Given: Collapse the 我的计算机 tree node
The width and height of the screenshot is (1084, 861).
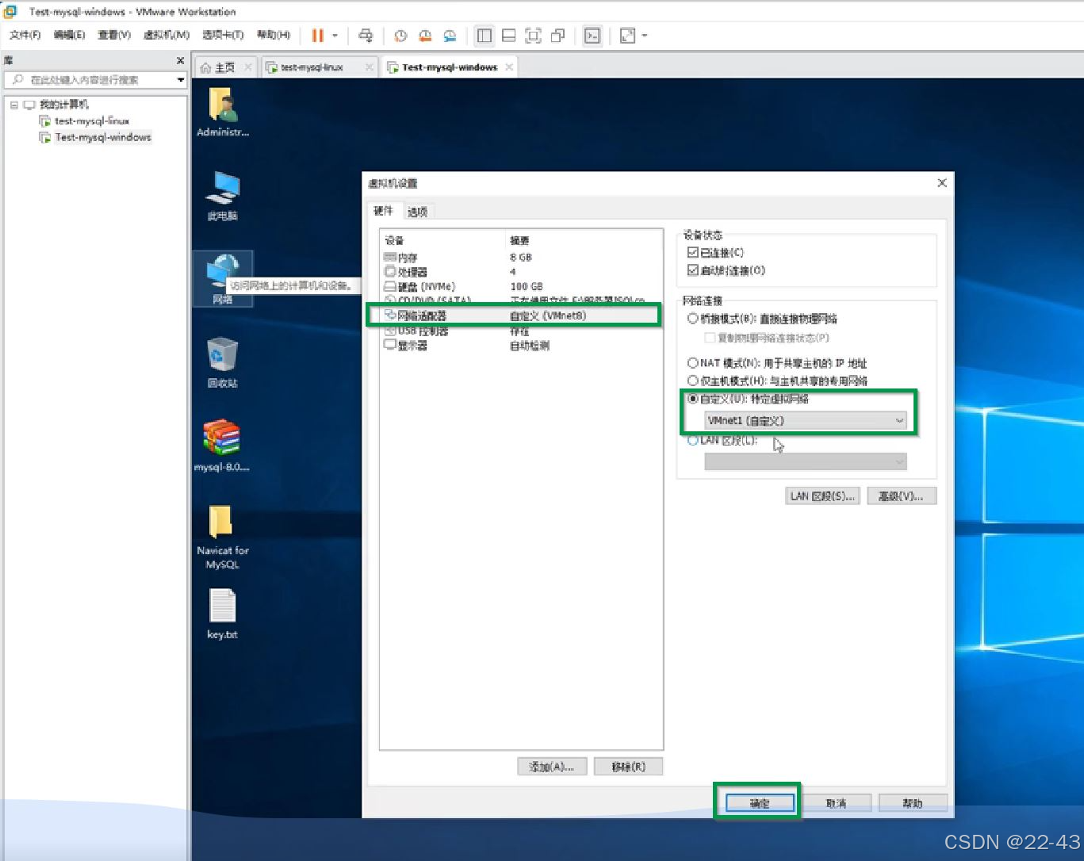Looking at the screenshot, I should pos(13,105).
